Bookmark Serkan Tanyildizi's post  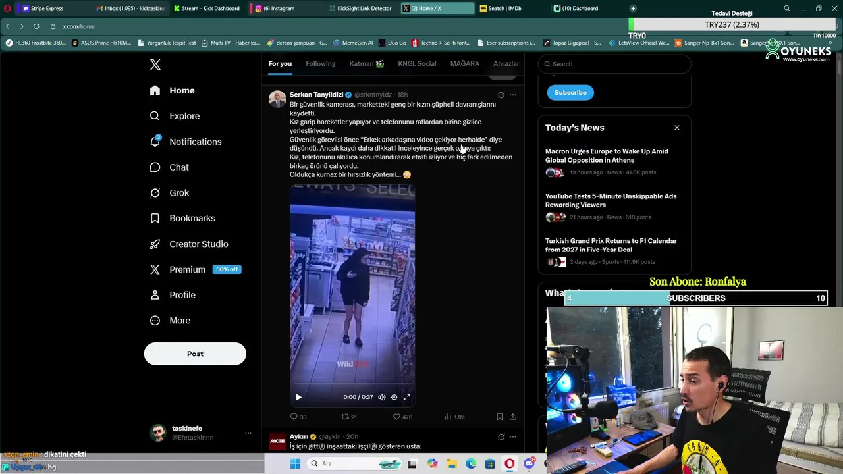point(500,417)
